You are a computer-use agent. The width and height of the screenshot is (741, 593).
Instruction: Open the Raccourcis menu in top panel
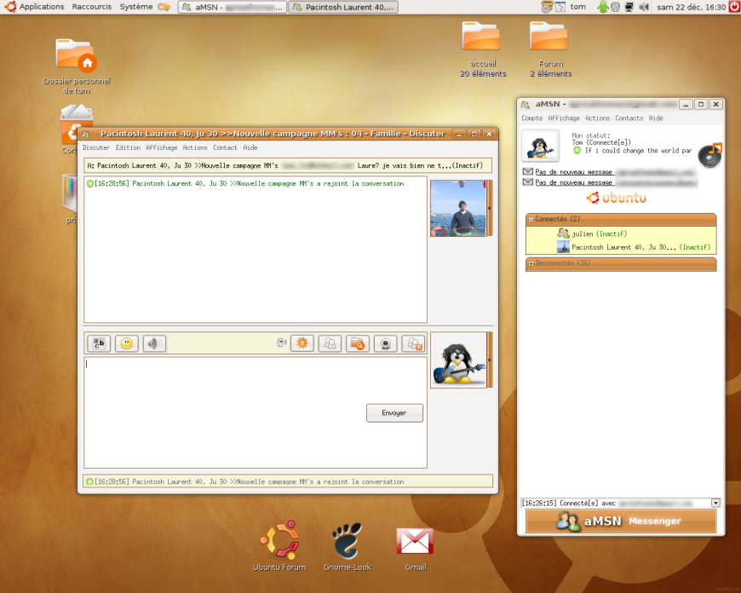click(92, 7)
